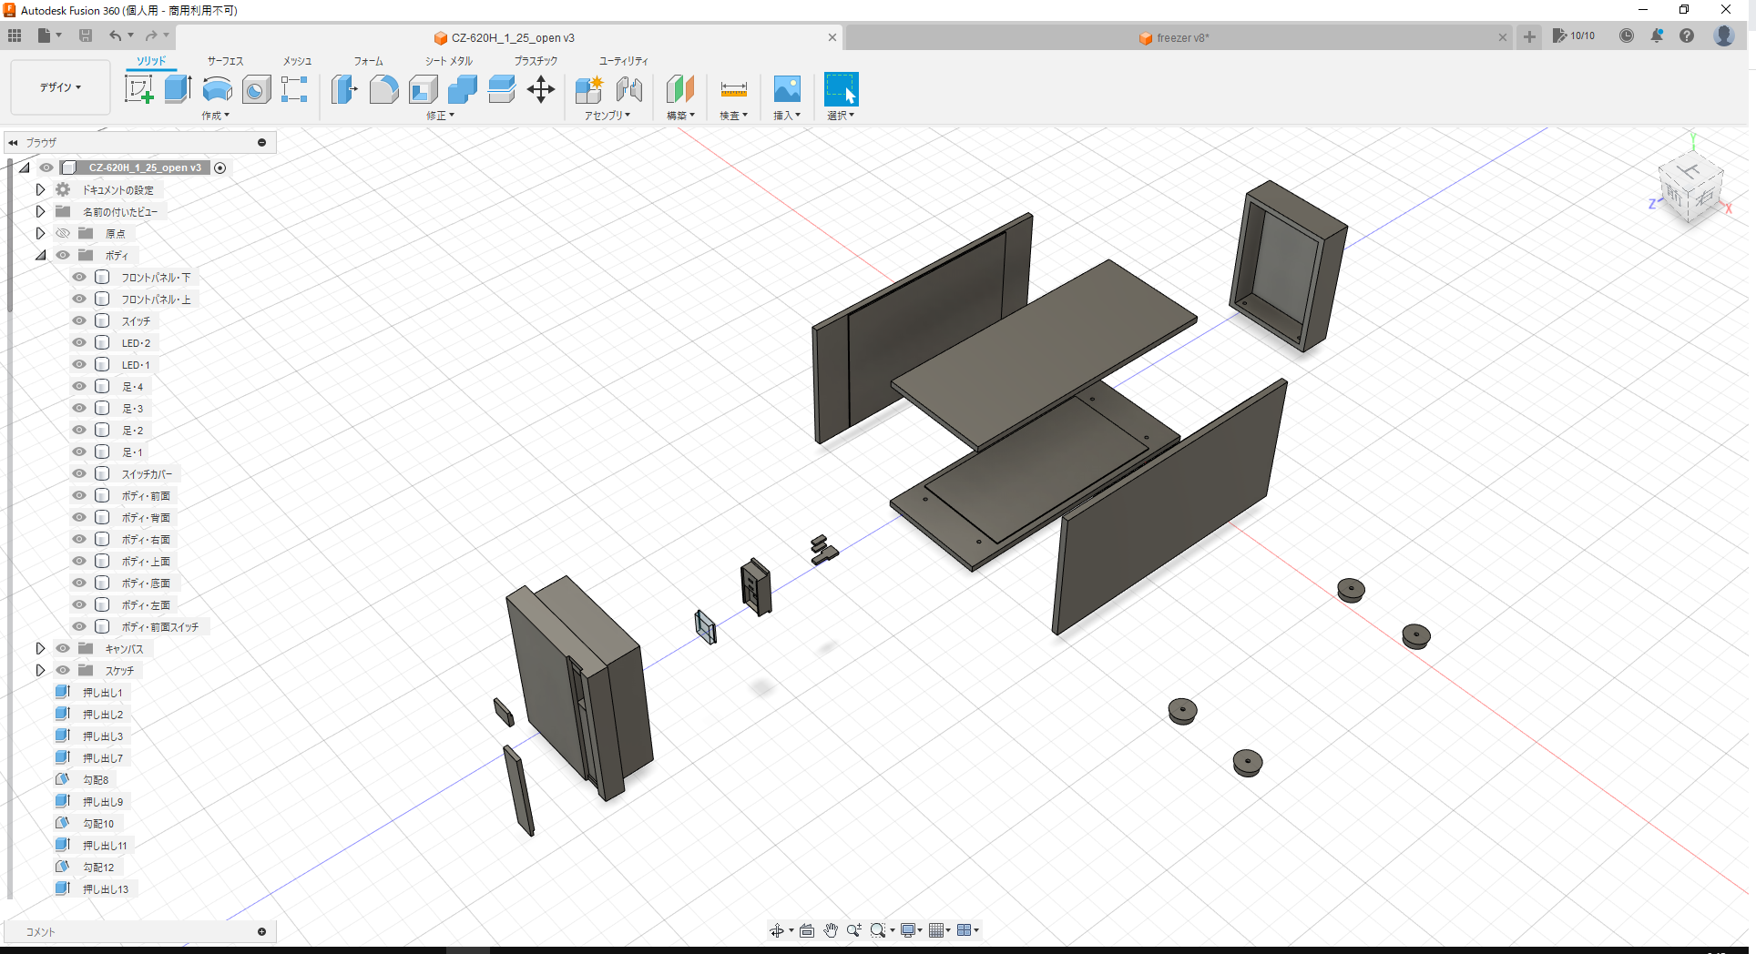Screen dimensions: 1756x954
Task: Expand the スケッチ folder
Action: coord(40,670)
